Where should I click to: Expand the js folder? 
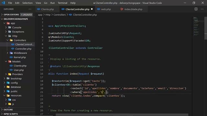click(6, 104)
